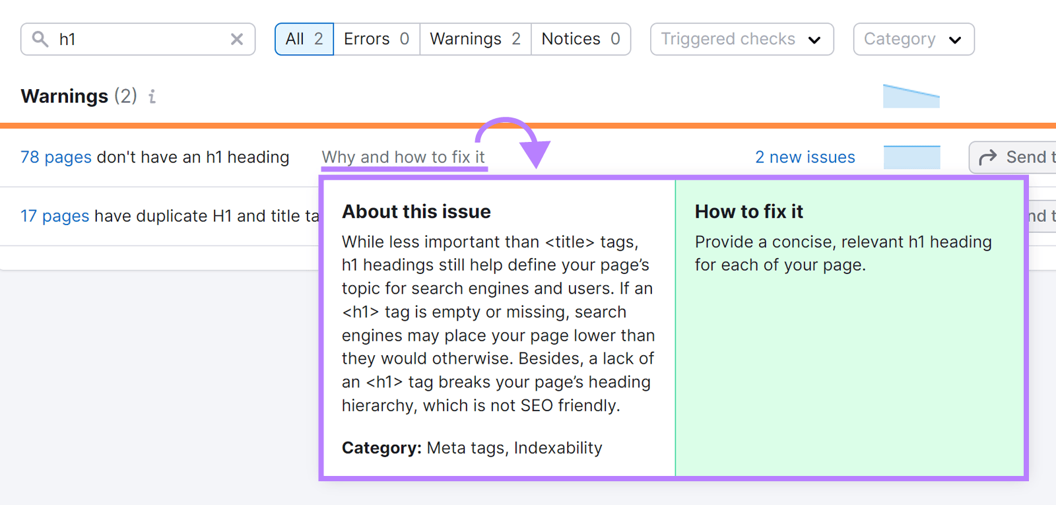Viewport: 1056px width, 505px height.
Task: Click the h1 heading issue trend chart
Action: [x=911, y=157]
